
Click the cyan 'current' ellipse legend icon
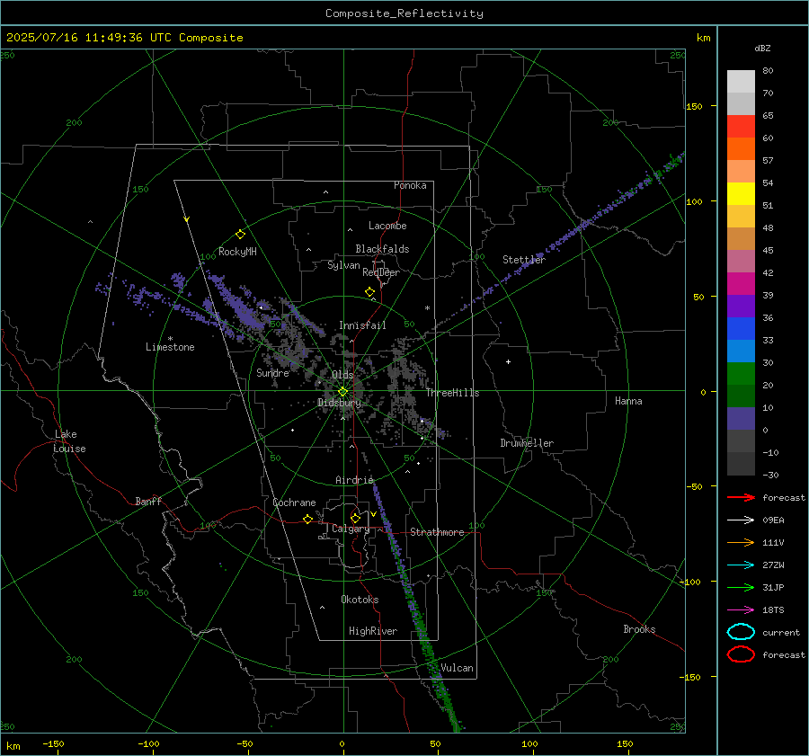coord(741,632)
